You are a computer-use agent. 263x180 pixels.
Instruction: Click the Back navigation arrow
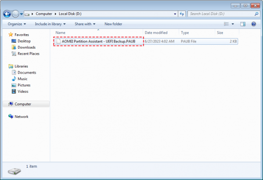tap(7, 14)
